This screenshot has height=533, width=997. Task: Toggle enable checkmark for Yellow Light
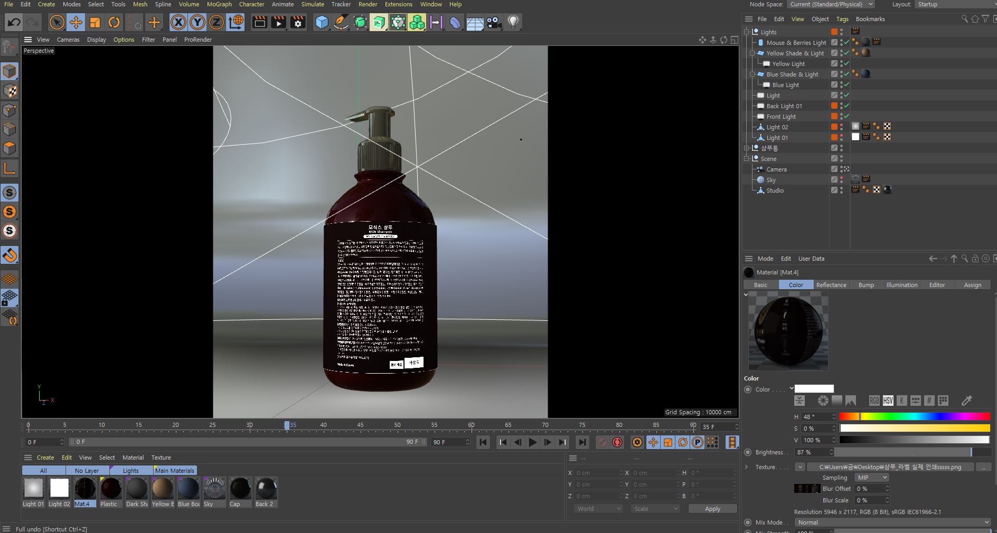click(847, 64)
